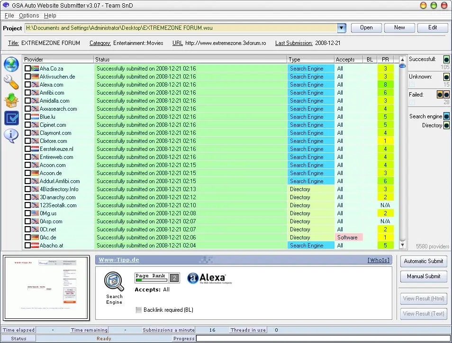Click the View Result (Html) button

(424, 299)
